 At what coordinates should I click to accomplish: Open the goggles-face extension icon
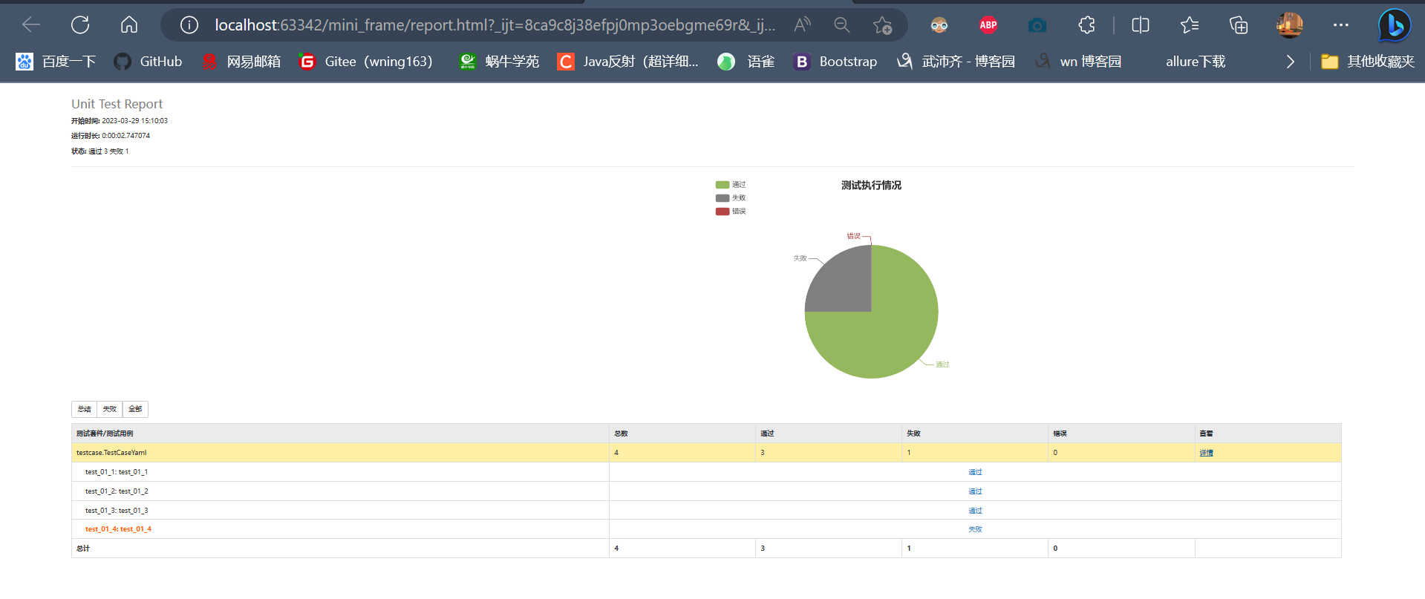pyautogui.click(x=939, y=25)
